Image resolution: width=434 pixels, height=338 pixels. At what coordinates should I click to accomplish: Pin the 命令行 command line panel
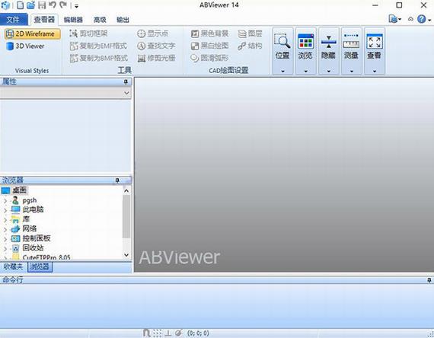(429, 280)
